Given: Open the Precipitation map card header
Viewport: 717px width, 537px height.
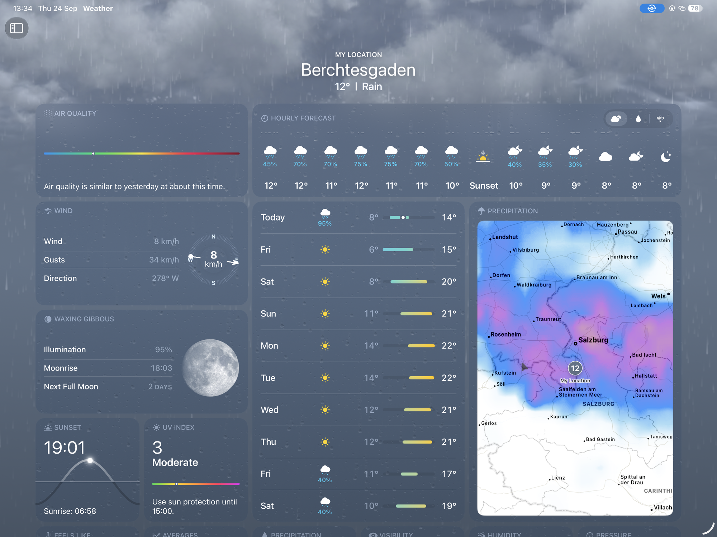Looking at the screenshot, I should [x=508, y=211].
